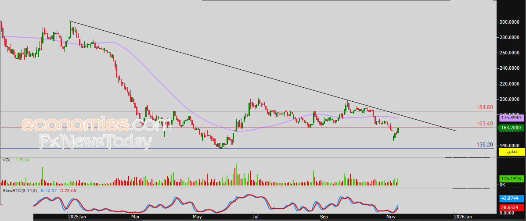526x221 pixels.
Task: Select the Jul date marker
Action: 254,217
